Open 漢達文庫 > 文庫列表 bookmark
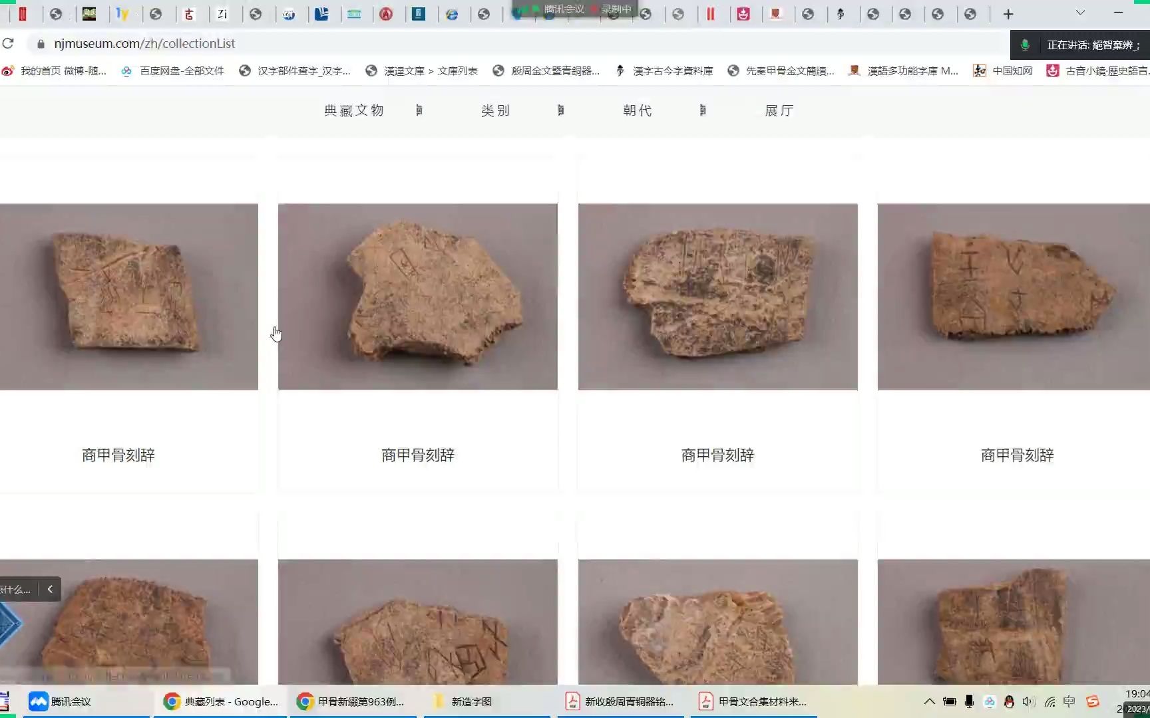 click(421, 70)
